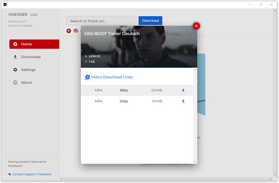Click the Home compass icon
The width and height of the screenshot is (279, 183).
point(15,44)
